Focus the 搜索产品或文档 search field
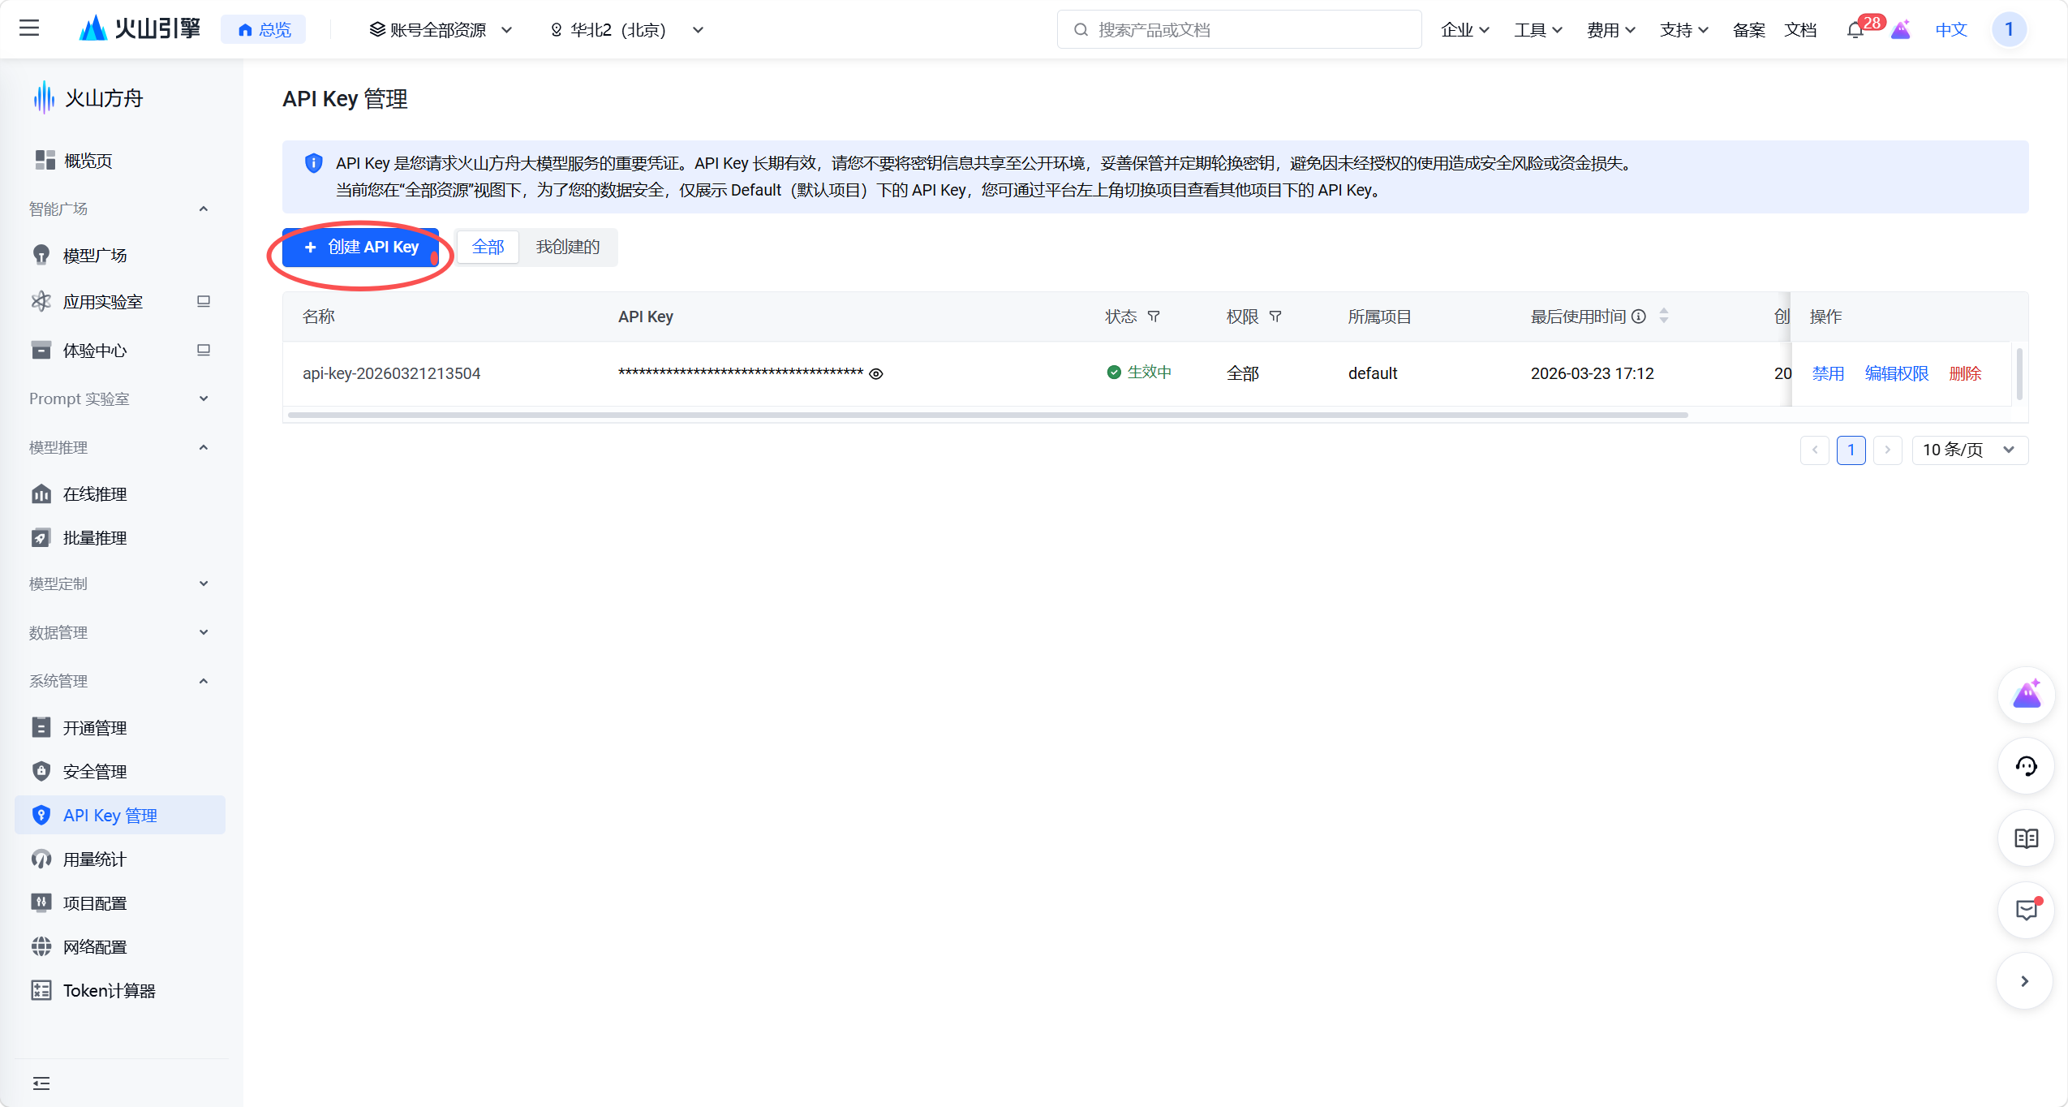Screen dimensions: 2068x1107 1239,30
